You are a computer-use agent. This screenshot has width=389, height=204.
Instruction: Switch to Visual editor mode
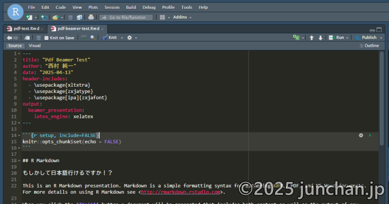click(x=35, y=46)
